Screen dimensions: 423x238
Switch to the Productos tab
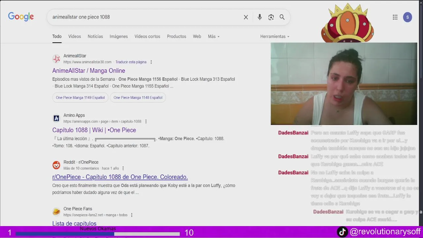tap(176, 36)
